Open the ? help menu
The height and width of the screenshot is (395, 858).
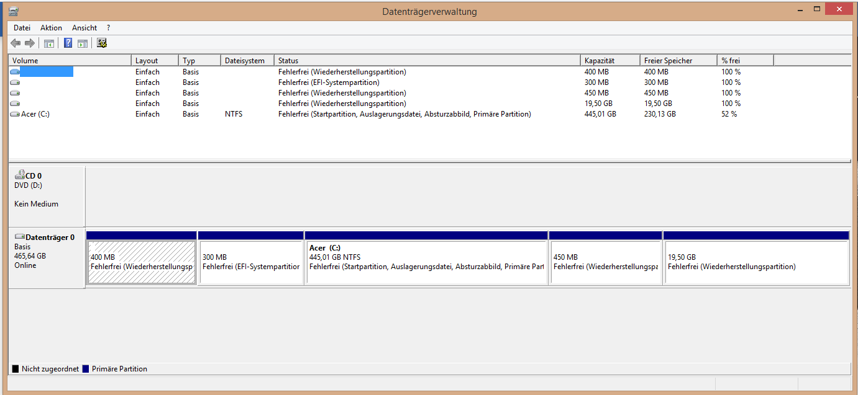(x=108, y=28)
